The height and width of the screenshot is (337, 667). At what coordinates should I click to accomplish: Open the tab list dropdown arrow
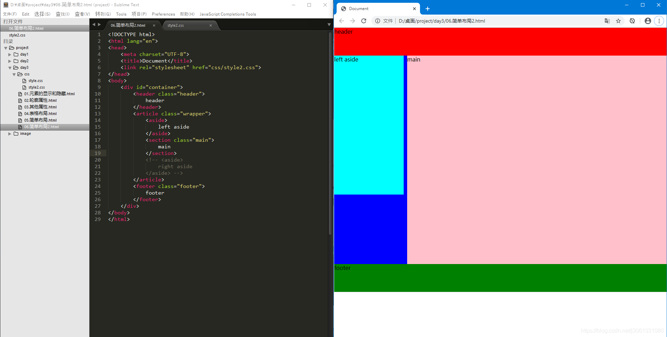pyautogui.click(x=329, y=25)
